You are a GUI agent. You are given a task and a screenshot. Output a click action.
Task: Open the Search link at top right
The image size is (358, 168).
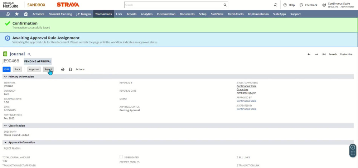tap(333, 54)
